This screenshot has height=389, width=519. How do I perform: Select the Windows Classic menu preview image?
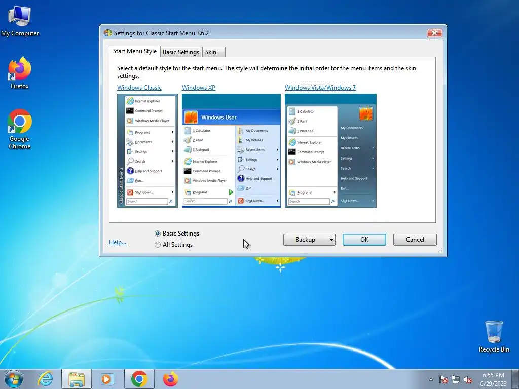[147, 151]
